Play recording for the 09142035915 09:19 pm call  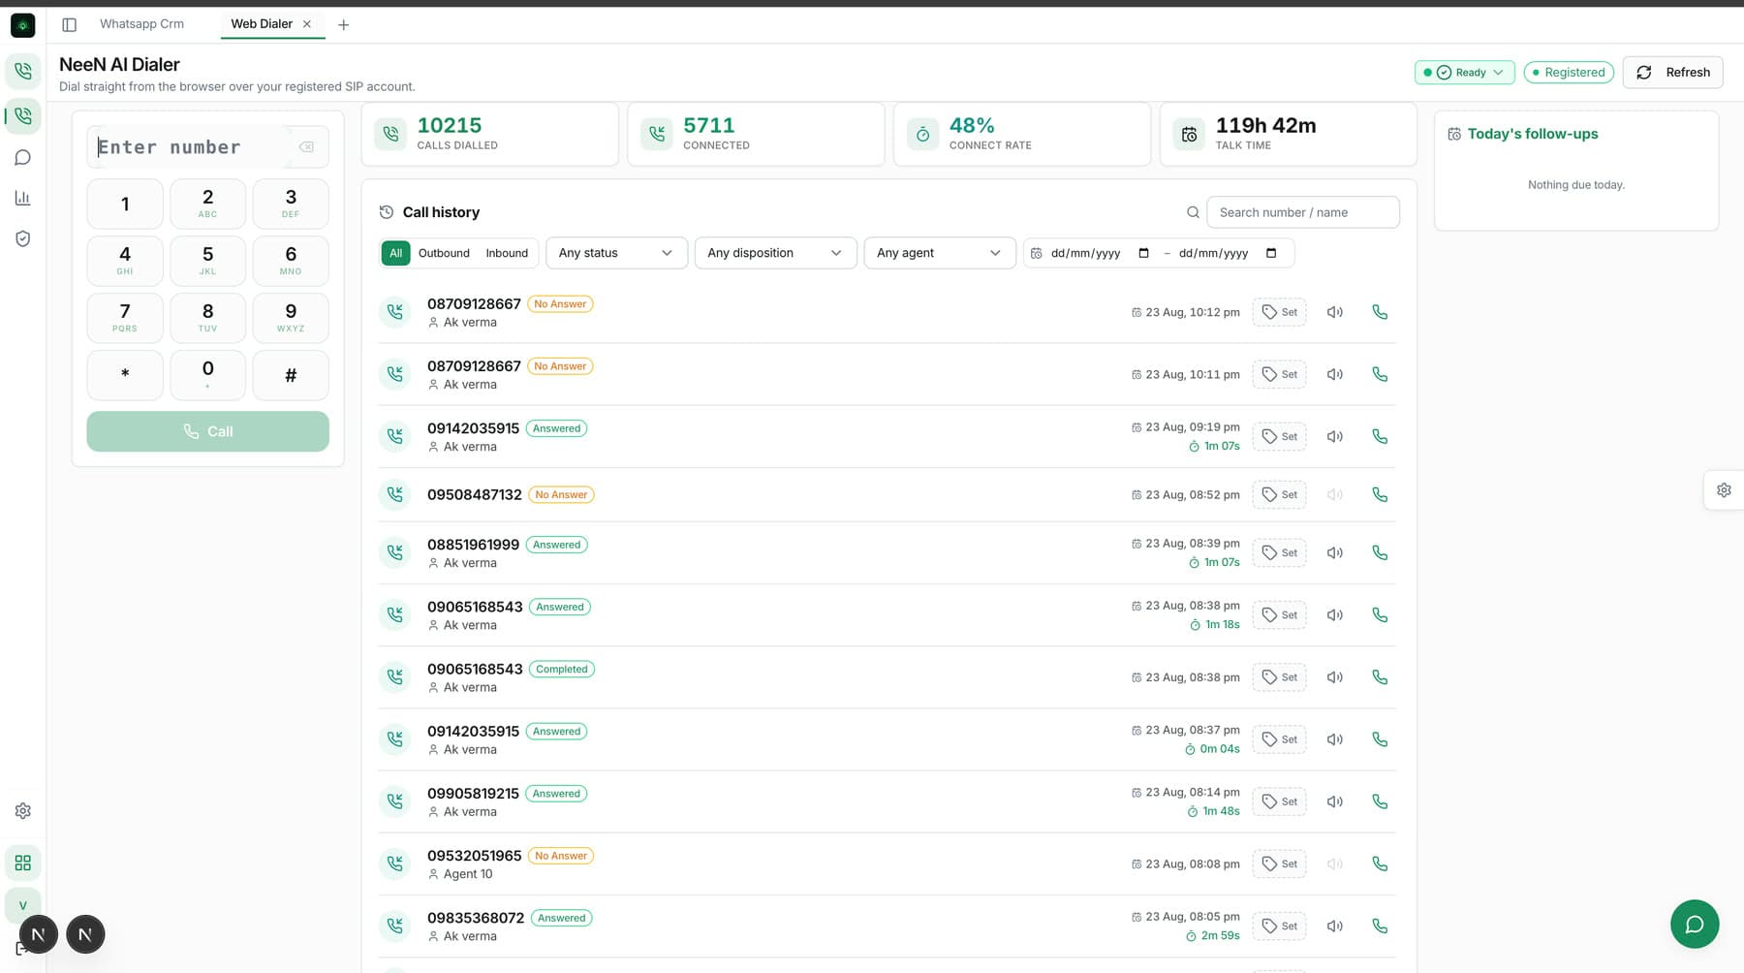pos(1335,436)
